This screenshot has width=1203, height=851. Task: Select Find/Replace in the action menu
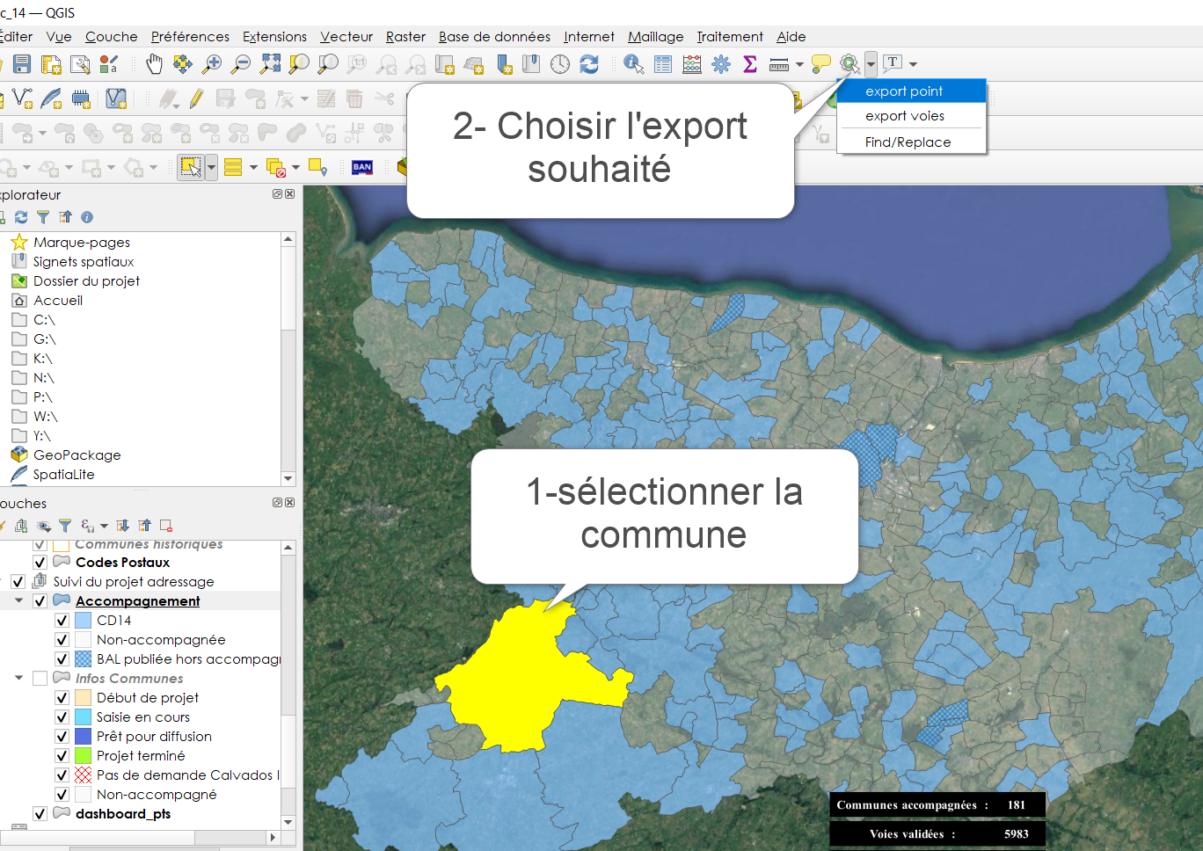[911, 142]
